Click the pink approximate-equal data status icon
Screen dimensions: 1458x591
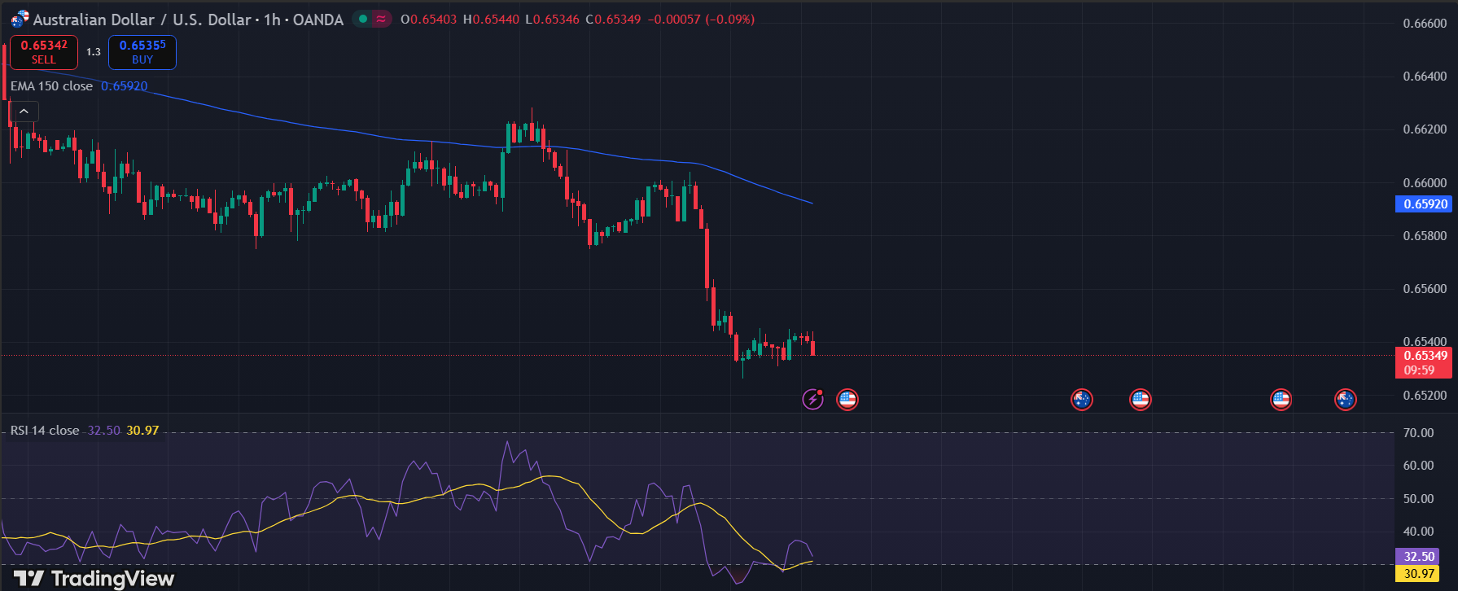click(x=381, y=19)
